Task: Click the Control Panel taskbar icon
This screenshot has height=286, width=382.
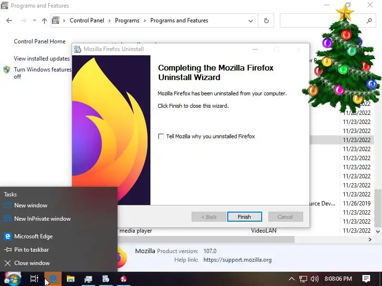Action: coord(88,279)
